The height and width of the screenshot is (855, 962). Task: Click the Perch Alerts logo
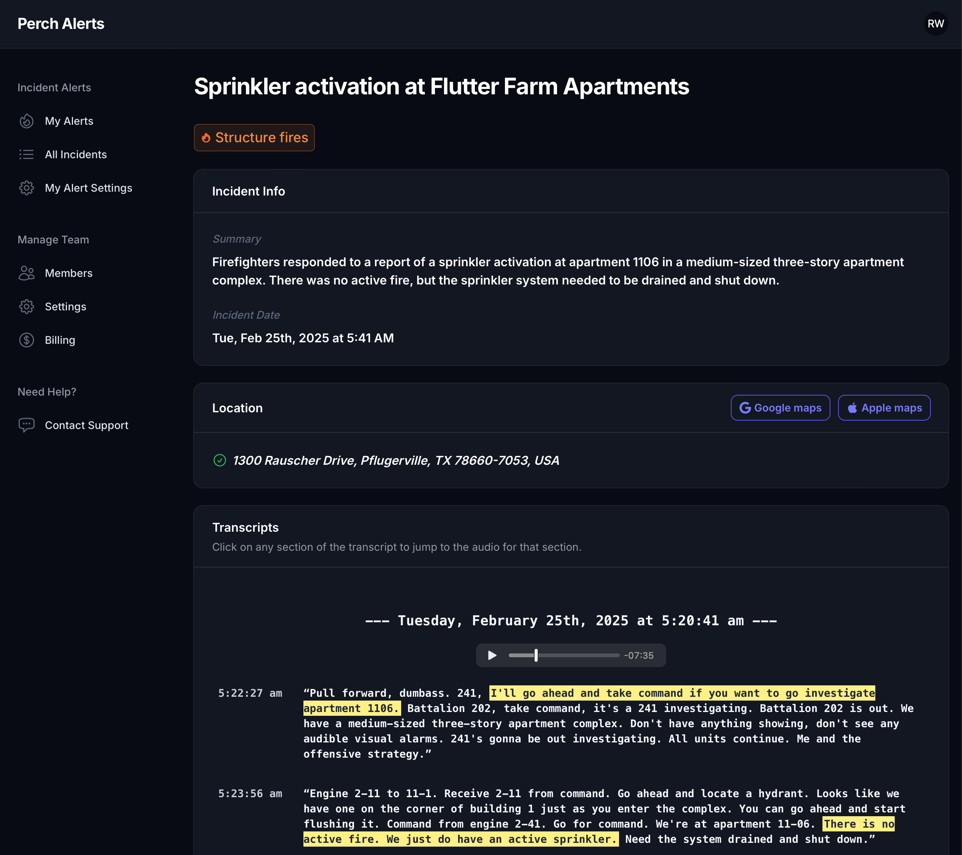pos(61,23)
